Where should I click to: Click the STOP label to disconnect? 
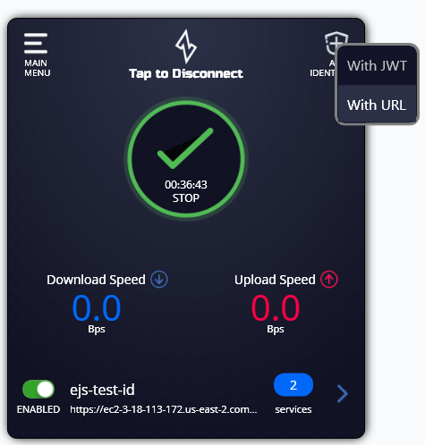pyautogui.click(x=186, y=197)
